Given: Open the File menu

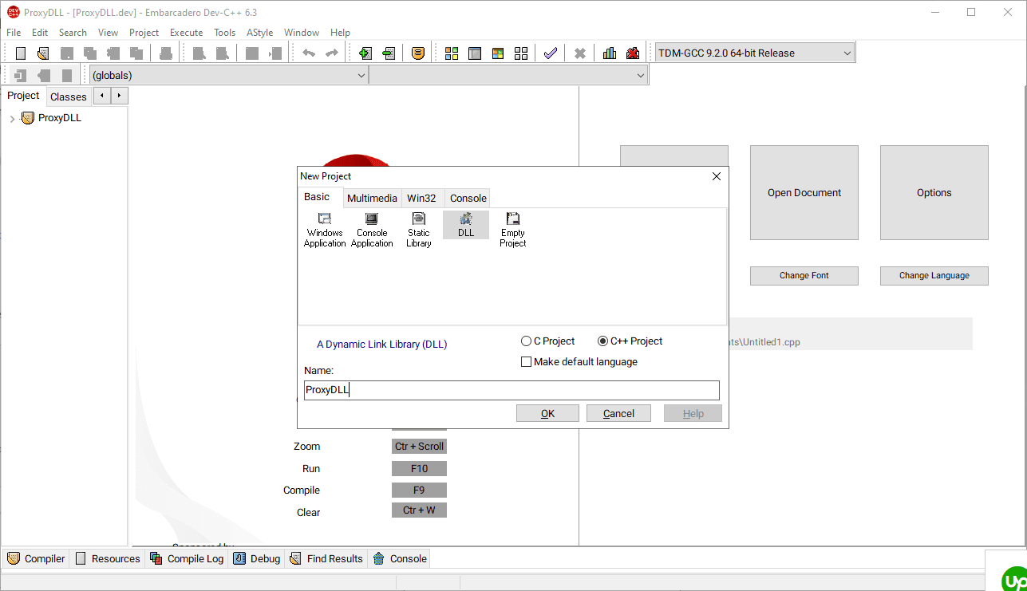Looking at the screenshot, I should (14, 33).
